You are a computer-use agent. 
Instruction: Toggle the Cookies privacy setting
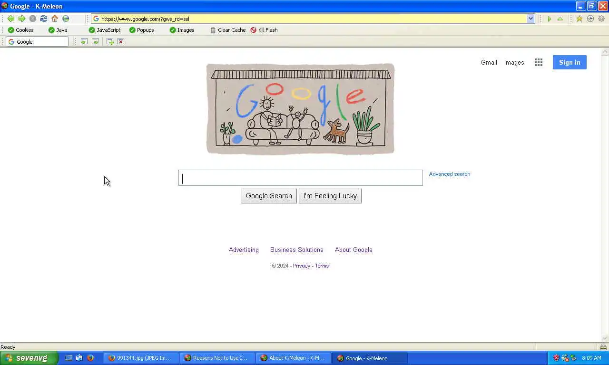coord(21,30)
